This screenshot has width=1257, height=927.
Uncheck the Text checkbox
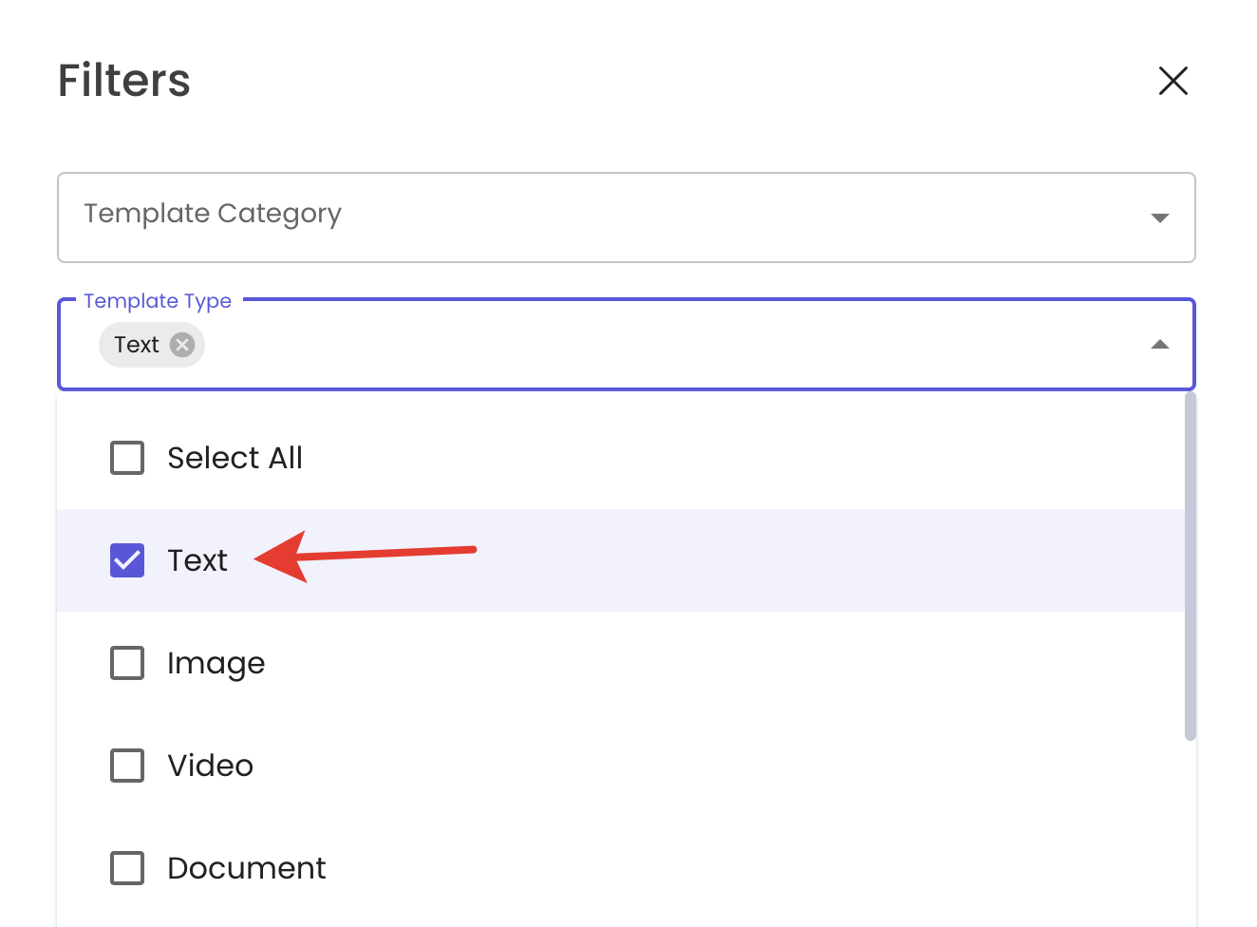tap(127, 560)
